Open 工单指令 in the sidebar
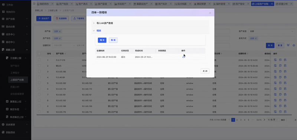 click(x=15, y=73)
